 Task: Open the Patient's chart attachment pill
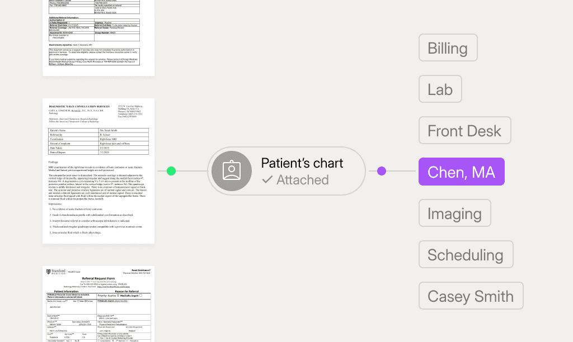click(286, 171)
